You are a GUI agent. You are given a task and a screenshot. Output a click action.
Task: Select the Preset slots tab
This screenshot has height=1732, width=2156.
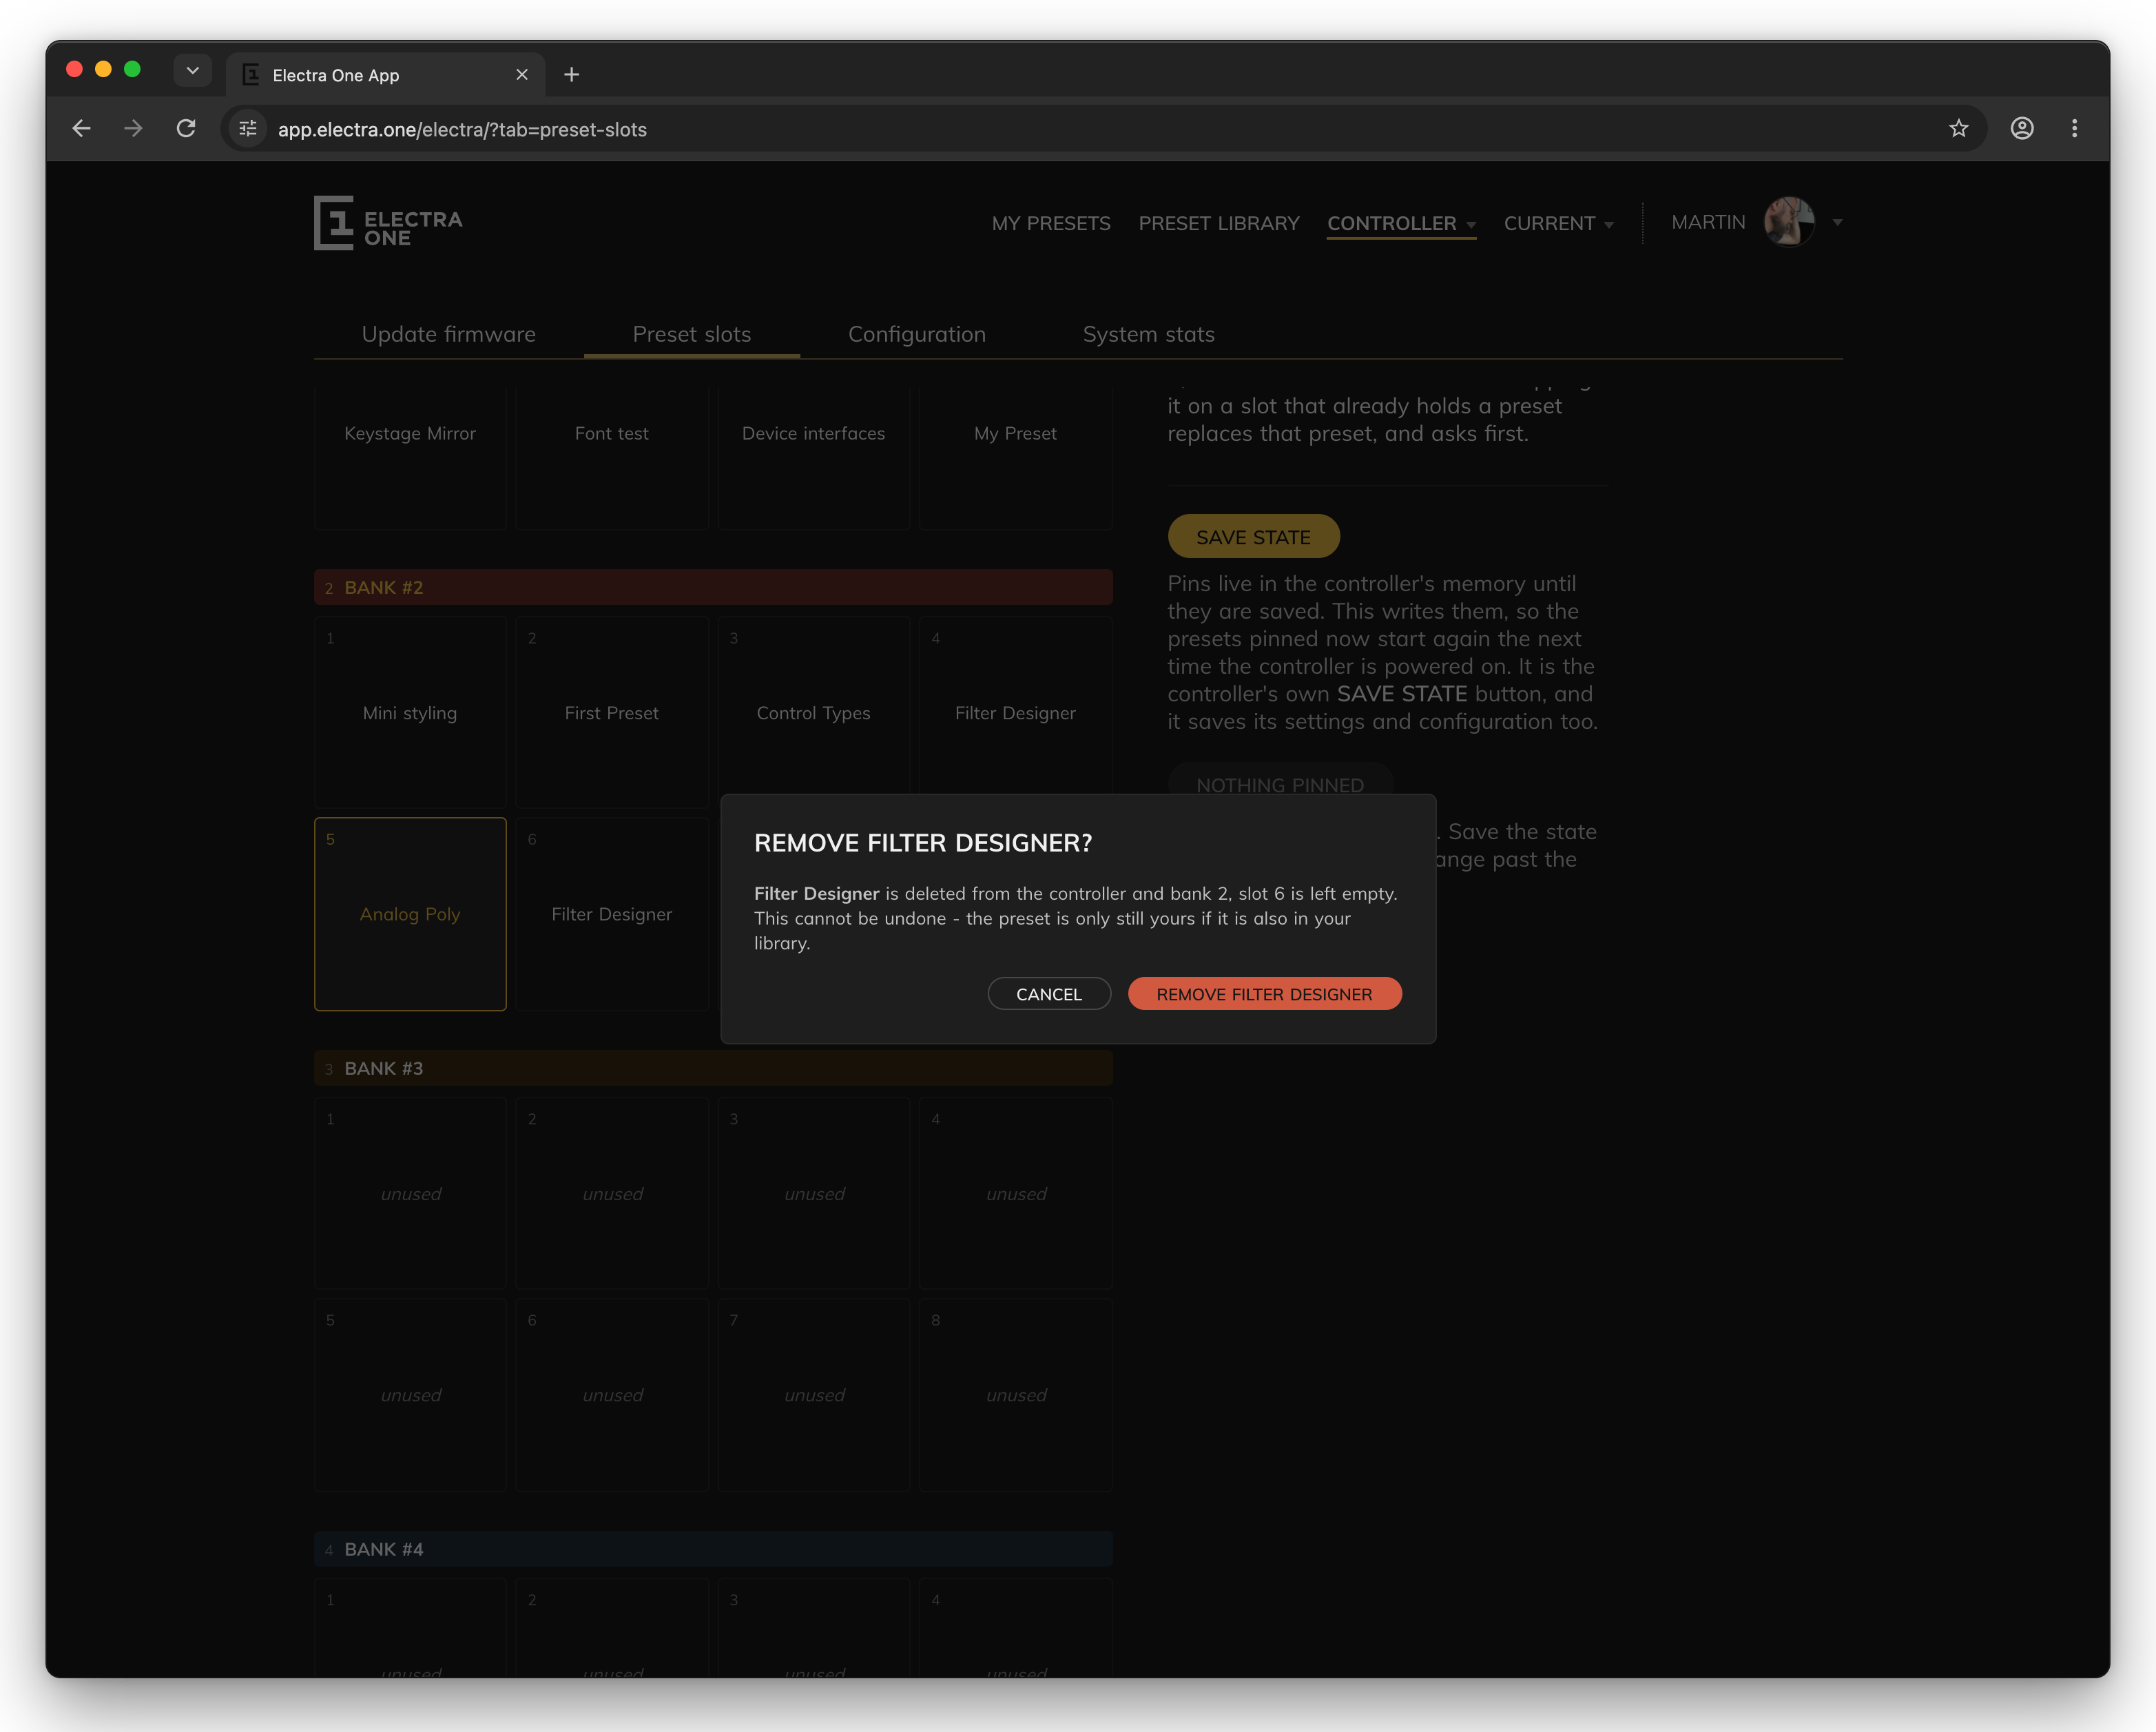[x=692, y=335]
